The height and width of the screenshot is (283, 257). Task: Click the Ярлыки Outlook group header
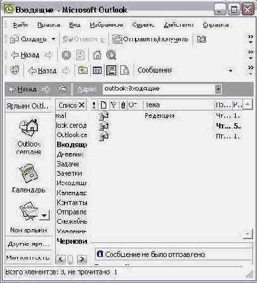pyautogui.click(x=29, y=106)
